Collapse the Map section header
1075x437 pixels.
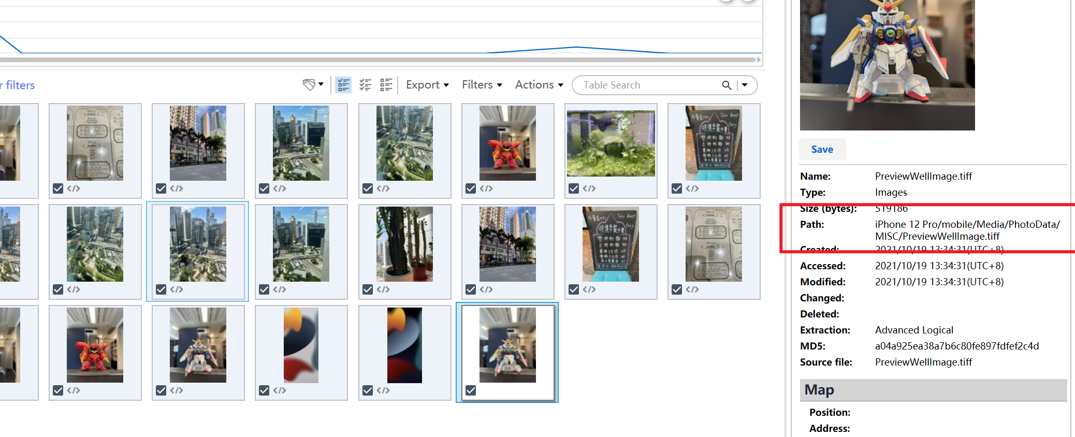click(933, 390)
